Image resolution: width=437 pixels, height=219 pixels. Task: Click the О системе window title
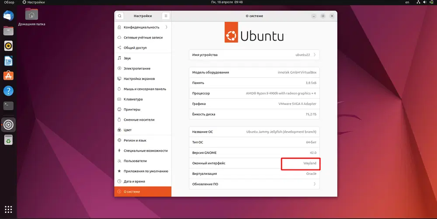pos(254,16)
